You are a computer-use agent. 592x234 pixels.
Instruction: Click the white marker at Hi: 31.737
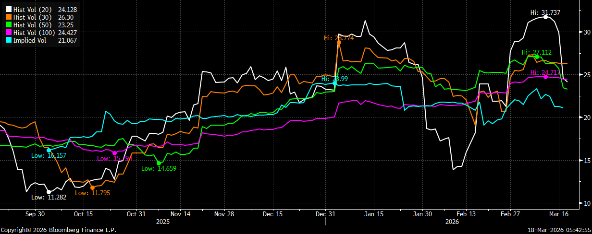545,17
